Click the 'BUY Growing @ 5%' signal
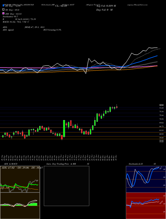Screen dimensions: 166x219 pos(52,30)
